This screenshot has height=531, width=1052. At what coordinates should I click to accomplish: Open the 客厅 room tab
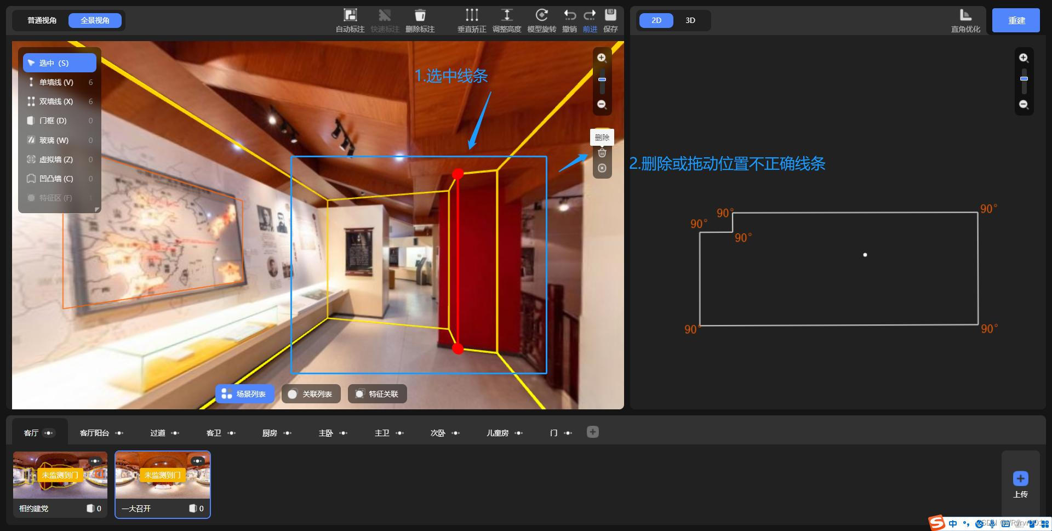pyautogui.click(x=31, y=433)
